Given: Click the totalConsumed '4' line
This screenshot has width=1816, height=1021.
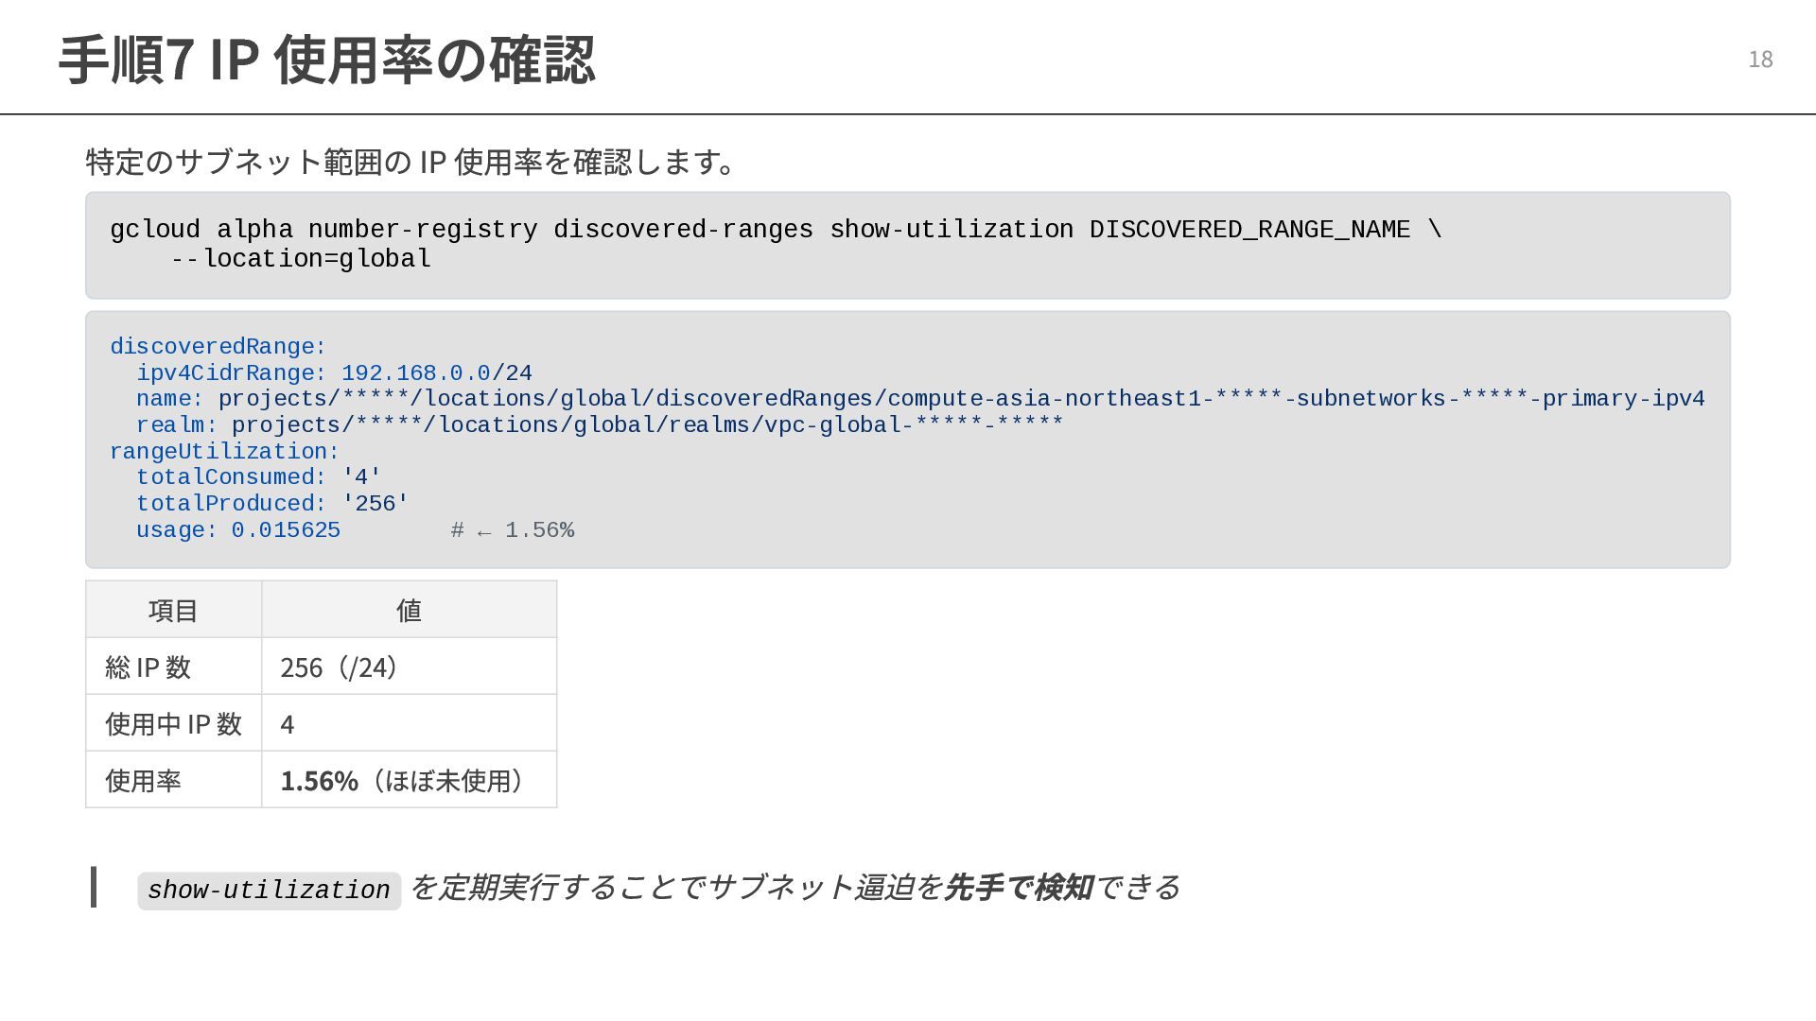Looking at the screenshot, I should [x=258, y=477].
